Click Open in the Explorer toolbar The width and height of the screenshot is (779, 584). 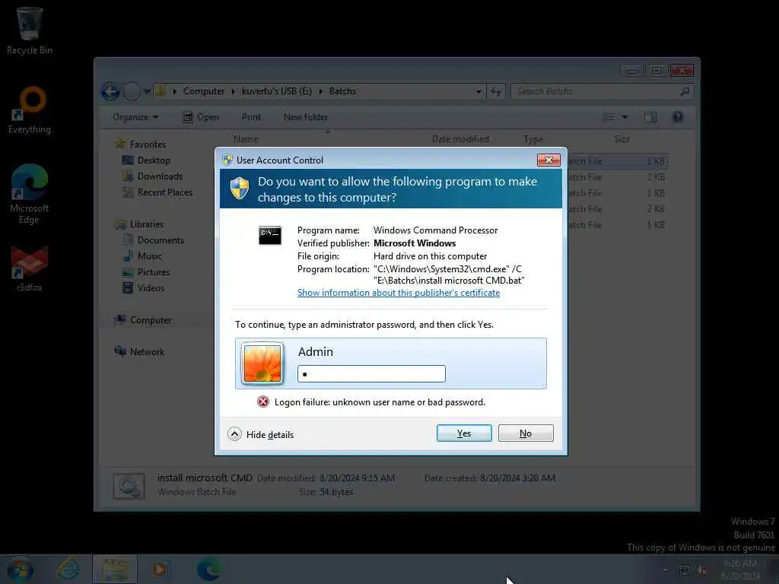201,117
